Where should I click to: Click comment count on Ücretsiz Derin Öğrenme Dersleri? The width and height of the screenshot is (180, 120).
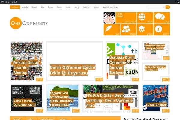(x=136, y=79)
